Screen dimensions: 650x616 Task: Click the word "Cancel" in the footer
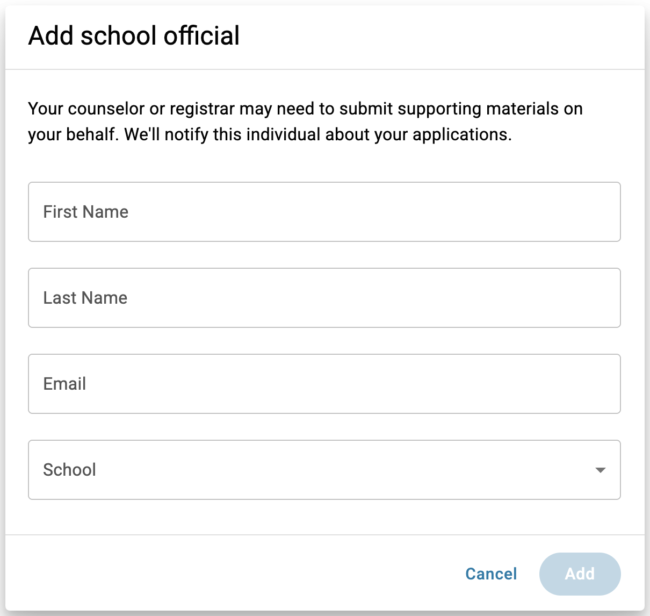click(491, 574)
